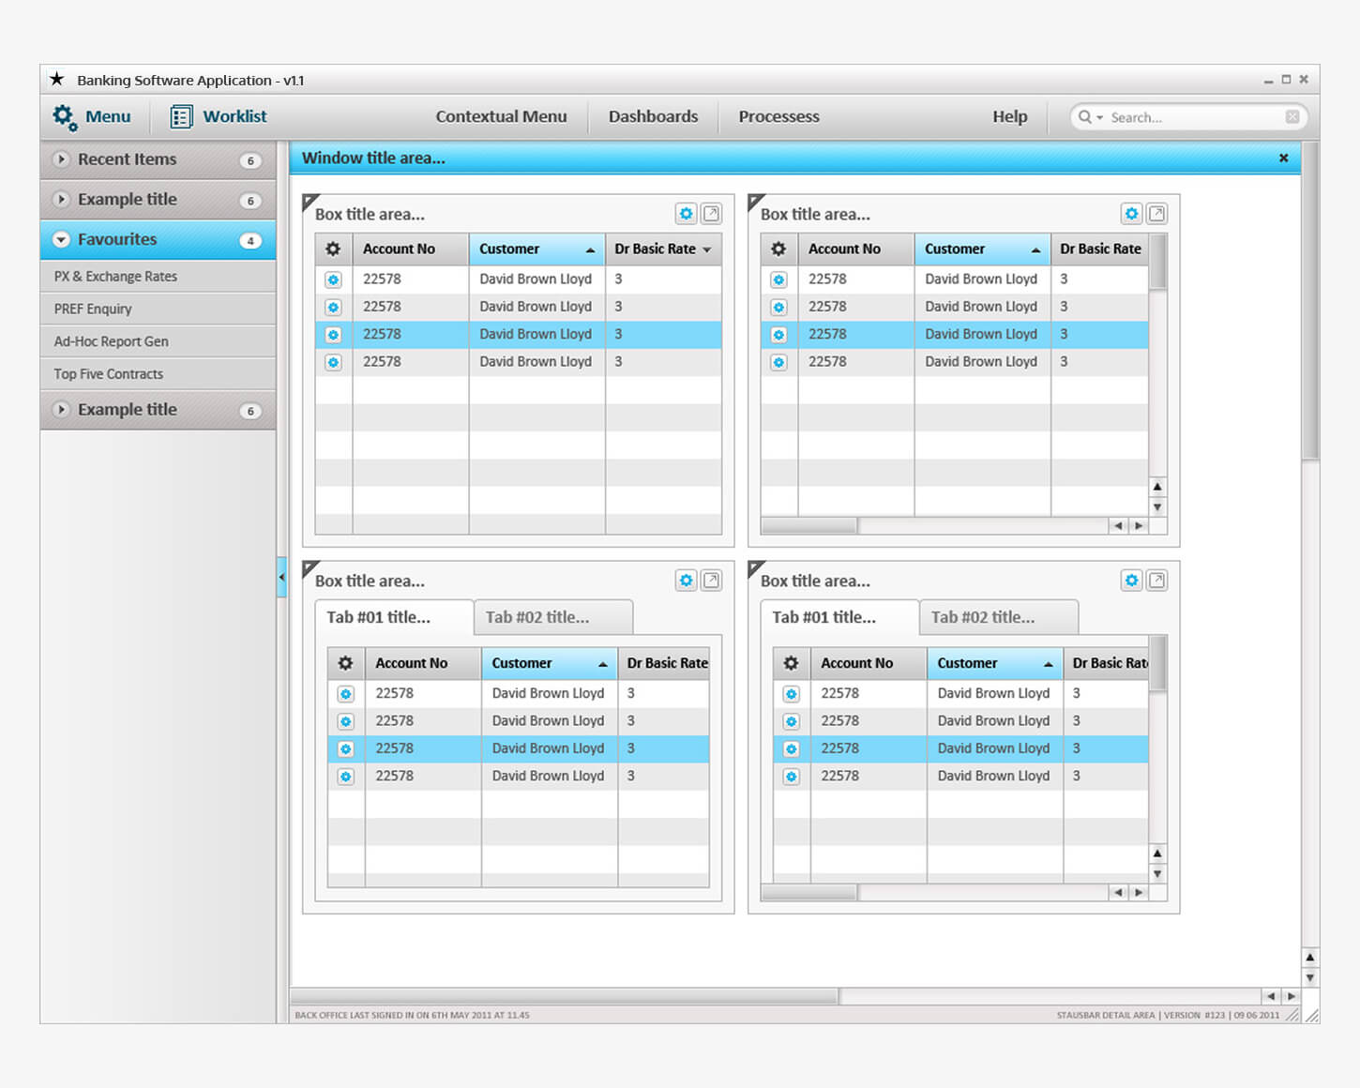The image size is (1360, 1088).
Task: Click the gear column header in top-left table
Action: [x=333, y=249]
